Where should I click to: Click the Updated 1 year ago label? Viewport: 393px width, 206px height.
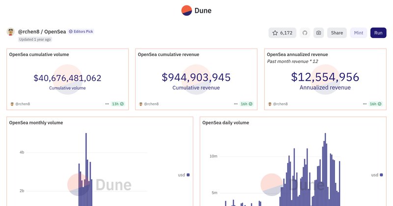click(x=35, y=39)
